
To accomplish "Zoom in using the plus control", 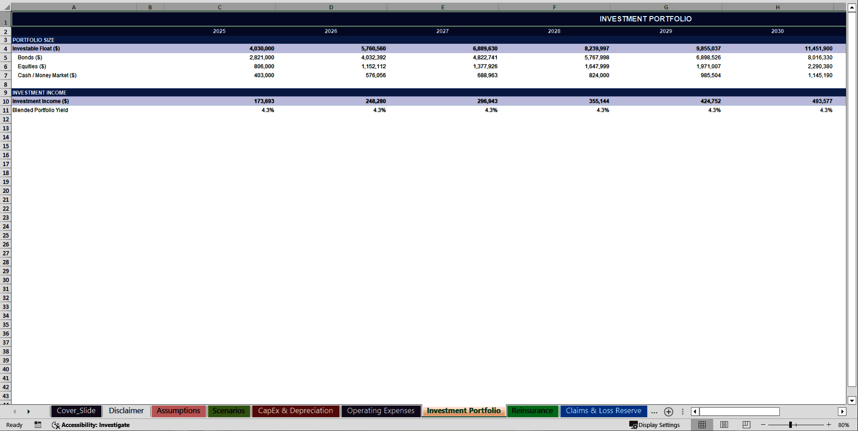I will [829, 425].
